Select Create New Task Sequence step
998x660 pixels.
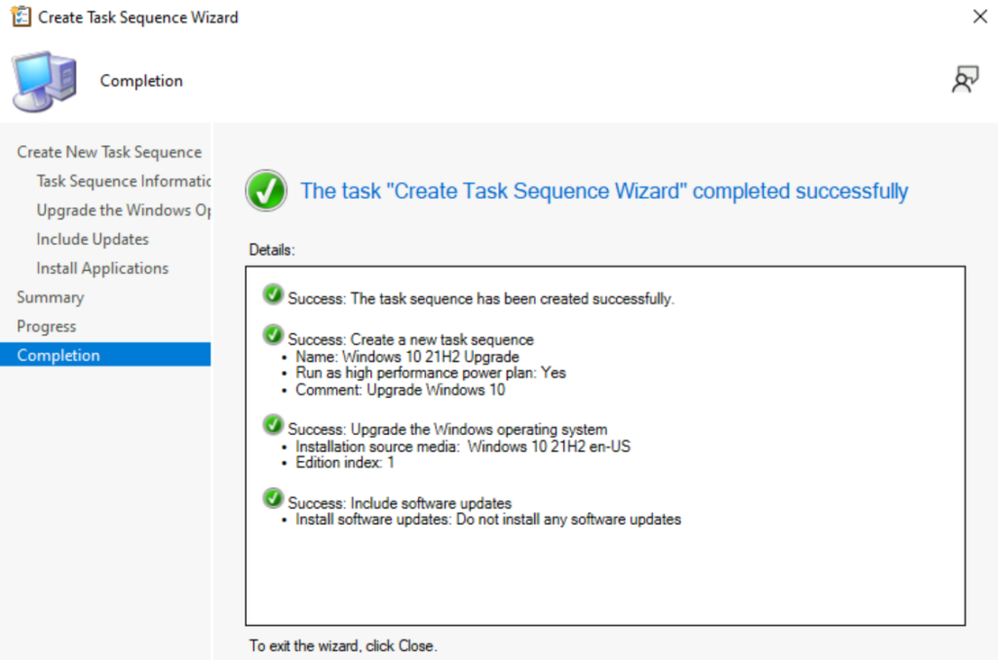click(109, 152)
